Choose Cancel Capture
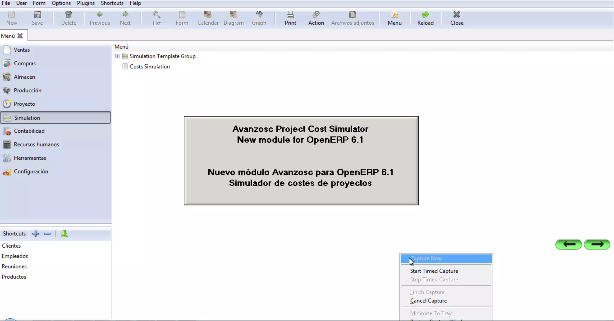 click(446, 301)
